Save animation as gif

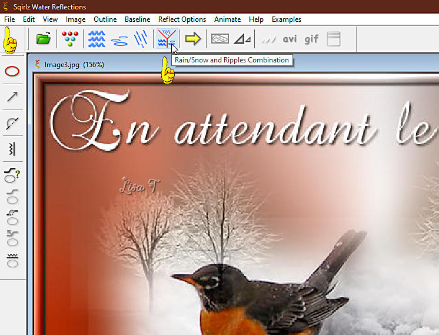pyautogui.click(x=311, y=39)
